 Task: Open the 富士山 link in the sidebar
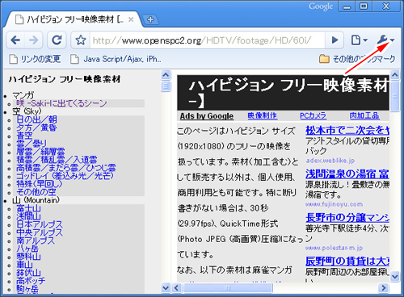click(28, 208)
